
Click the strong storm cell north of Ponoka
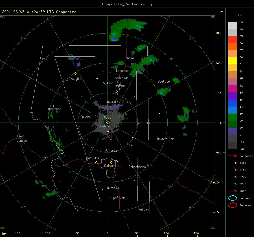[x=114, y=39]
